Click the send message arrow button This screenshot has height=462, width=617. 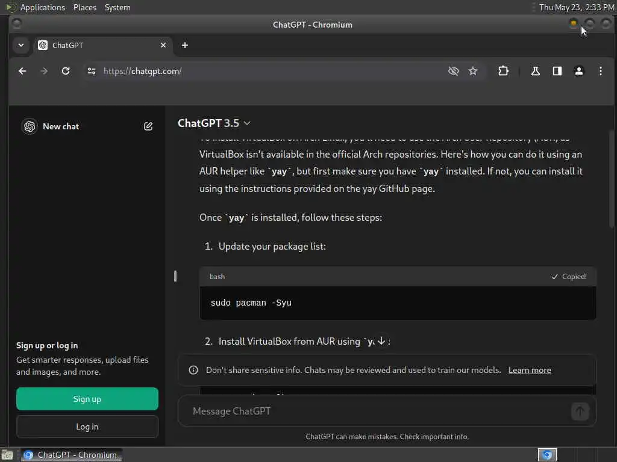point(580,411)
